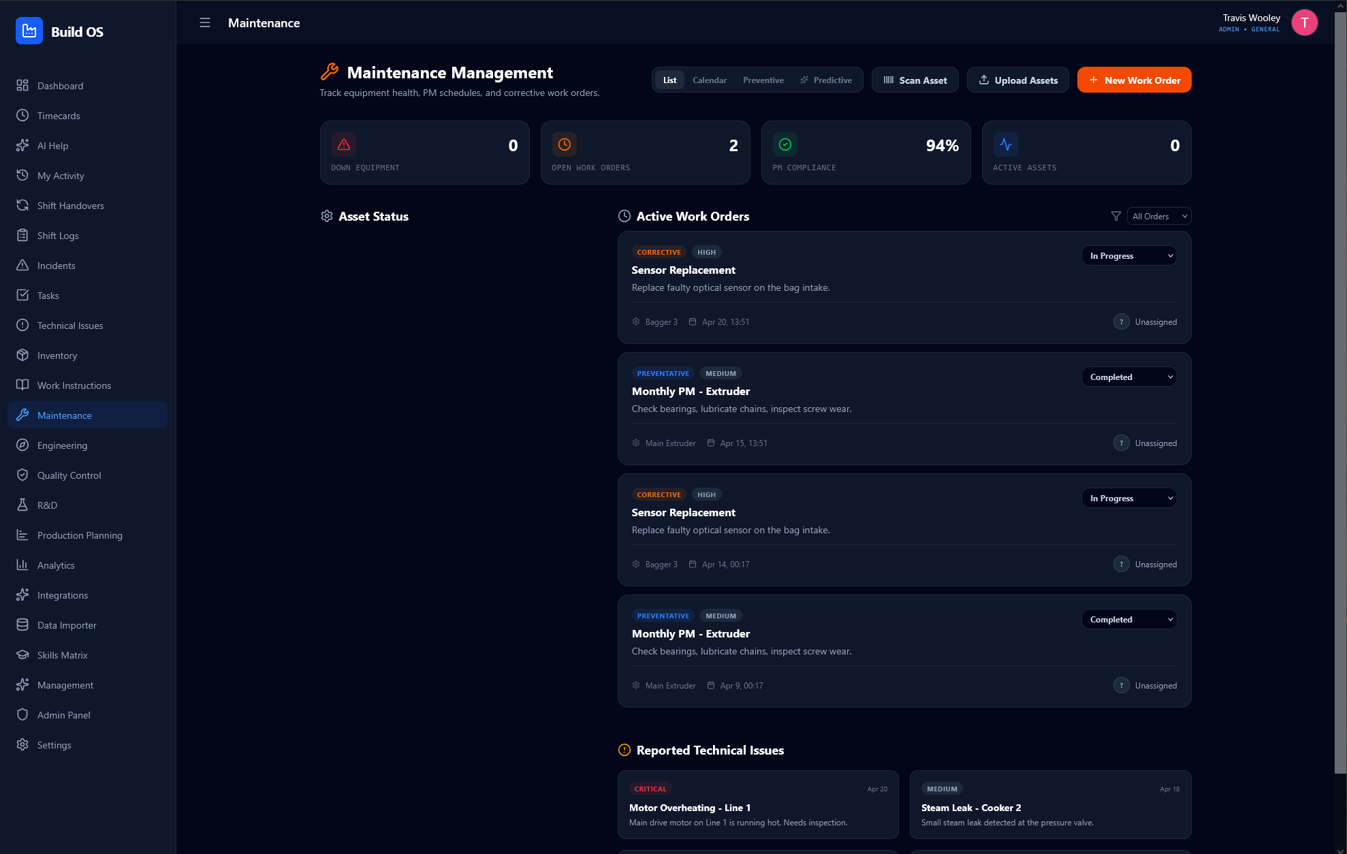The height and width of the screenshot is (854, 1347).
Task: Change status of Apr 15 Monthly PM order
Action: (x=1129, y=377)
